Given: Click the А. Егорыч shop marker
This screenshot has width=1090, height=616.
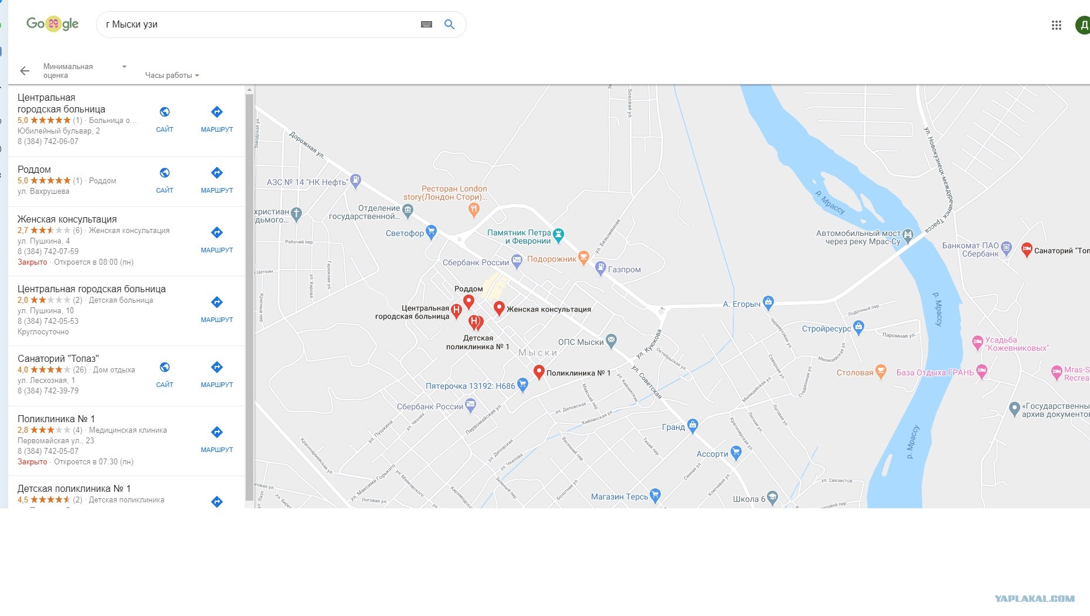Looking at the screenshot, I should (x=768, y=303).
